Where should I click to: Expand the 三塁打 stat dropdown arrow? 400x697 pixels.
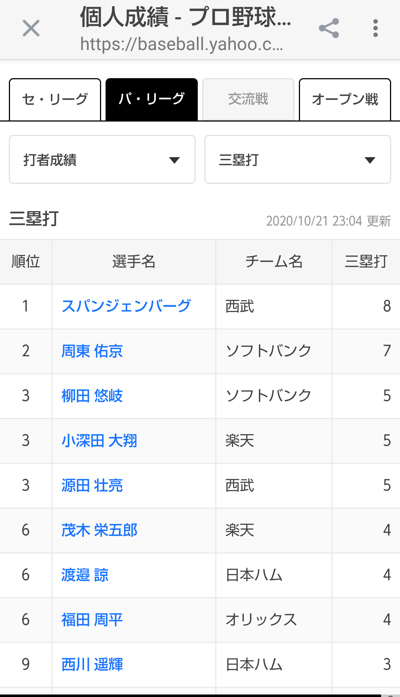(370, 160)
